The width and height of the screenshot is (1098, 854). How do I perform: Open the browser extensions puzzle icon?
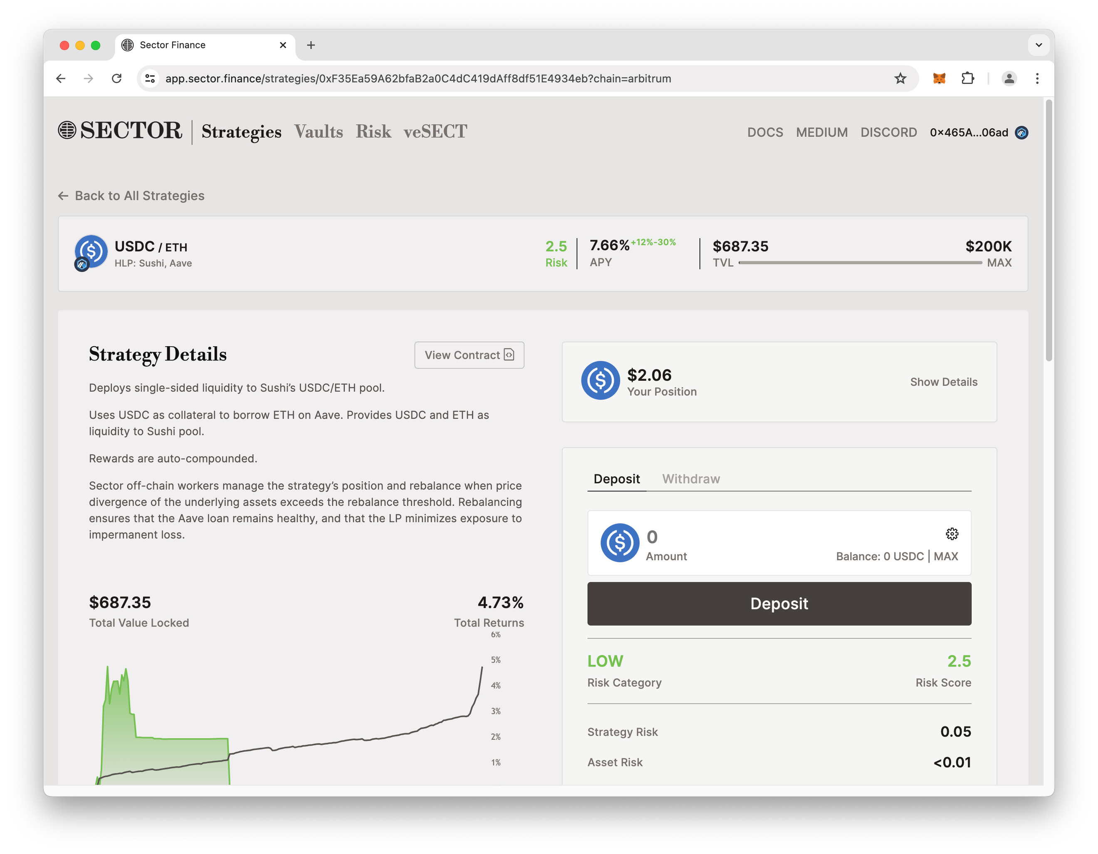[967, 79]
